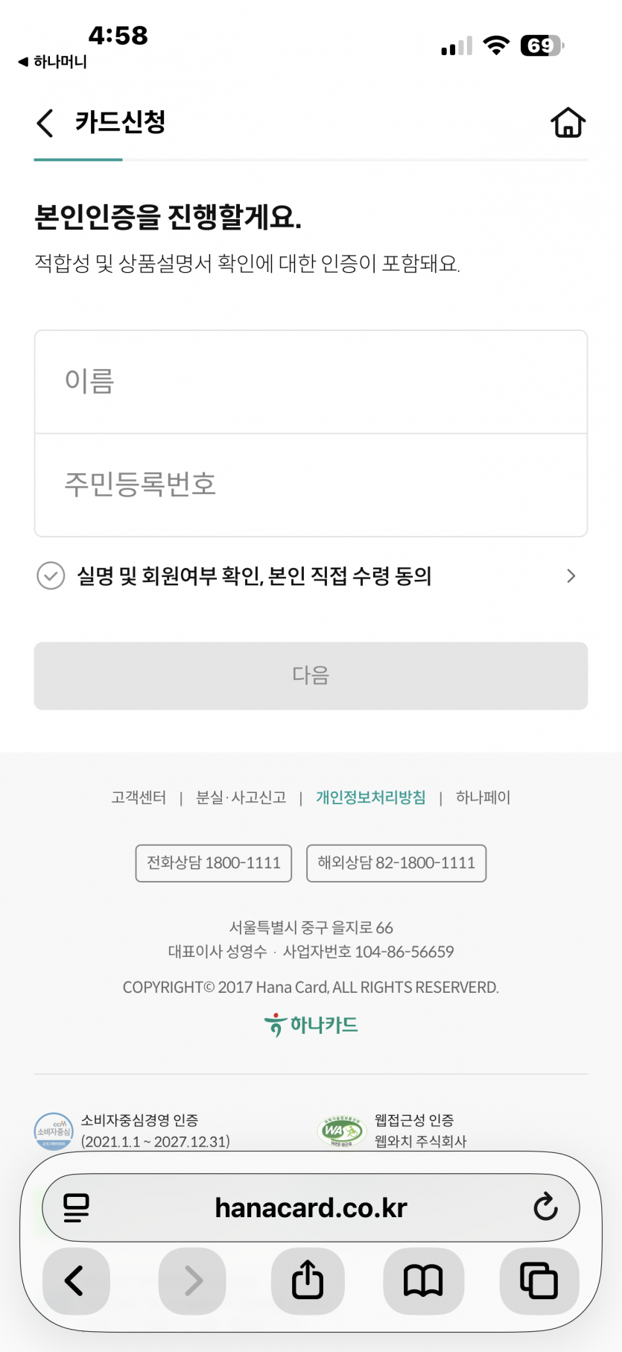This screenshot has height=1352, width=622.
Task: Tap 해외상담 82-1800-1111 button
Action: click(396, 863)
